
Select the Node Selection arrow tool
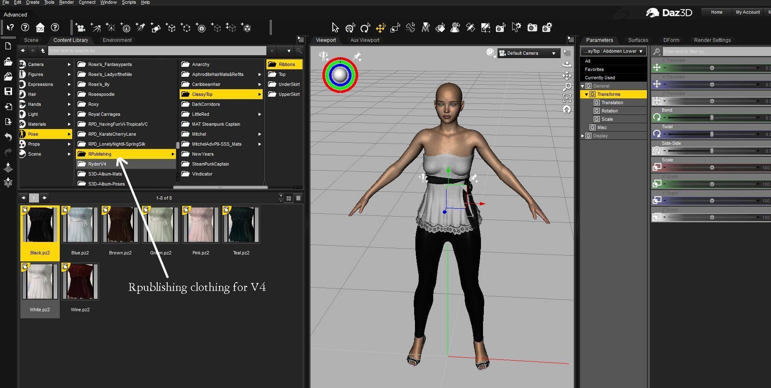click(x=335, y=28)
